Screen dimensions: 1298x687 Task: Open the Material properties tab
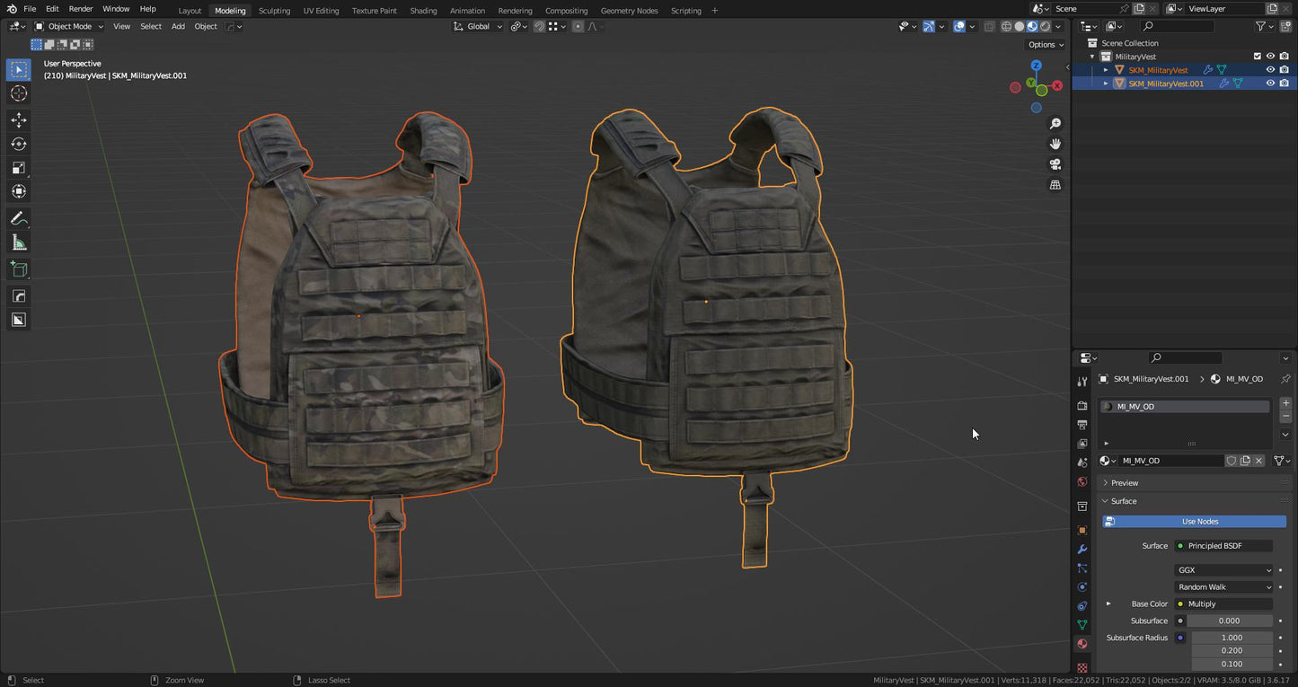click(1082, 644)
